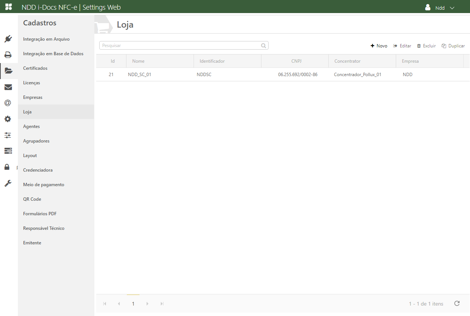This screenshot has width=470, height=316.
Task: Open Certificados in the Cadastros menu
Action: tap(35, 68)
